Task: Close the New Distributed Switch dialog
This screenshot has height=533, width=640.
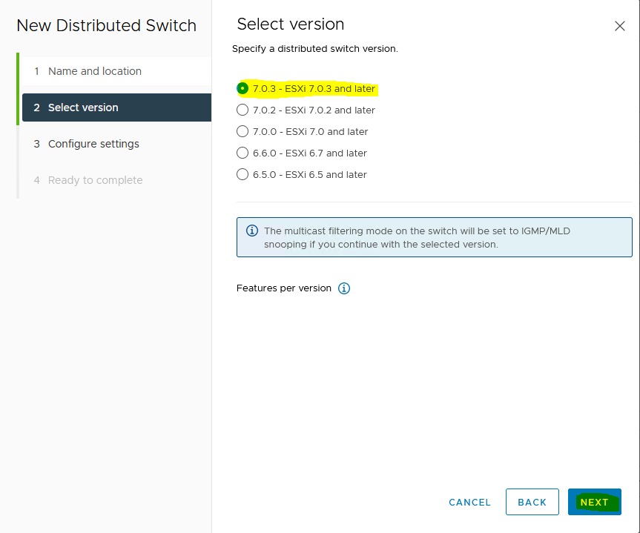Action: pyautogui.click(x=619, y=26)
